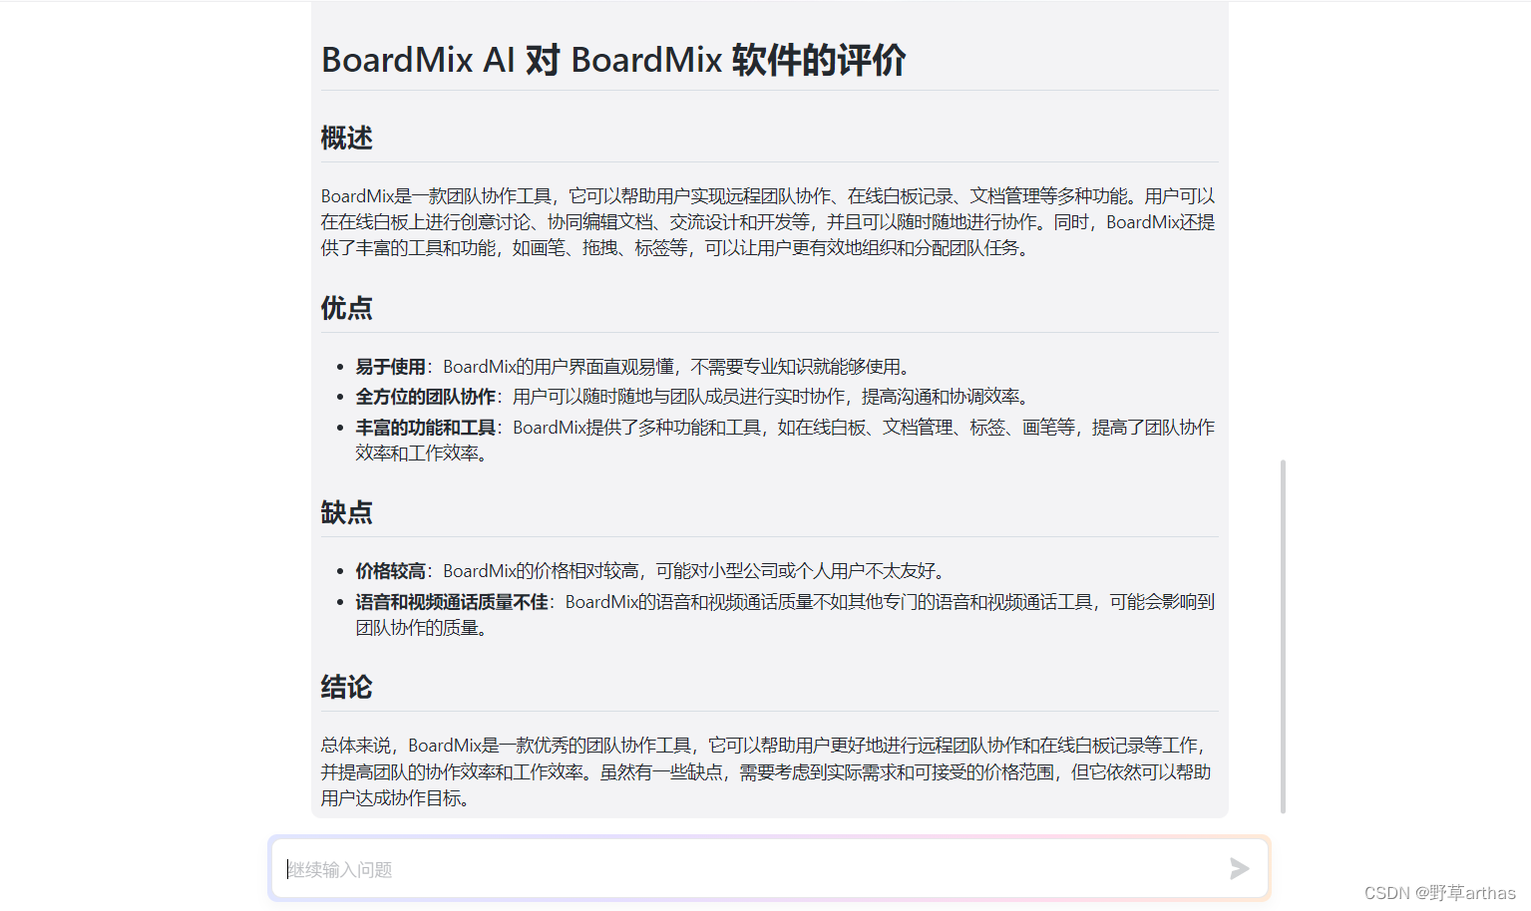Image resolution: width=1531 pixels, height=911 pixels.
Task: Click the 优点 heading
Action: pos(346,308)
